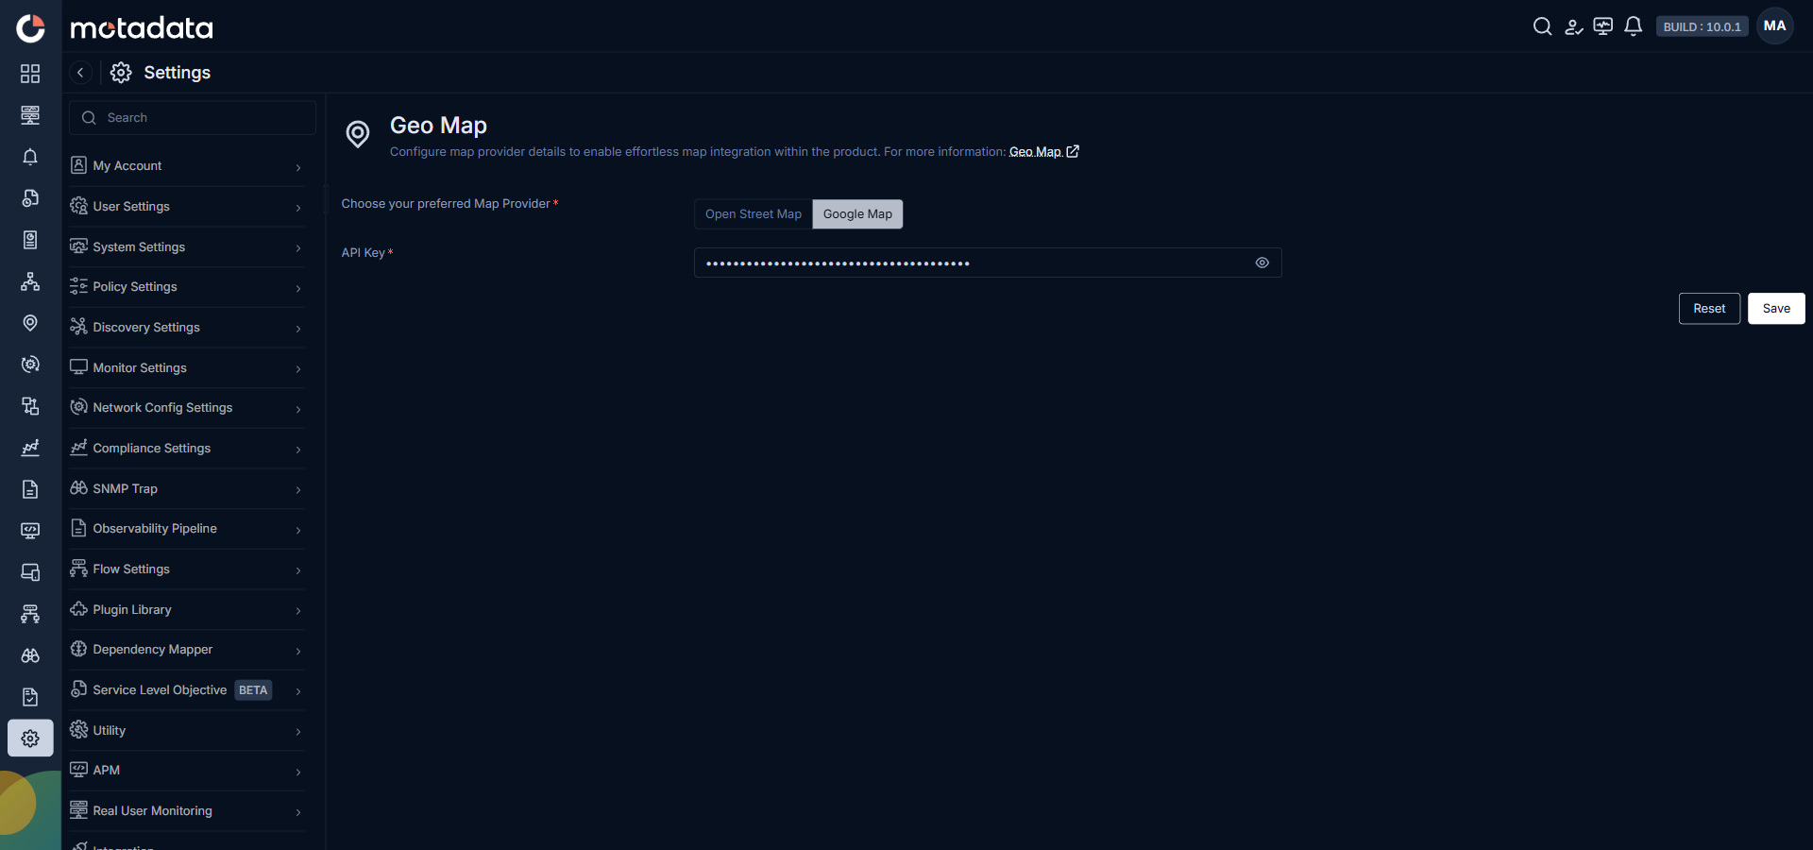Open Real User Monitoring menu item
This screenshot has height=850, width=1813.
point(187,811)
